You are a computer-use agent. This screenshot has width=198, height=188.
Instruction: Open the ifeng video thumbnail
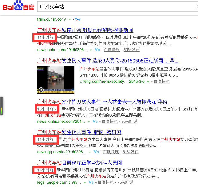(x=56, y=80)
